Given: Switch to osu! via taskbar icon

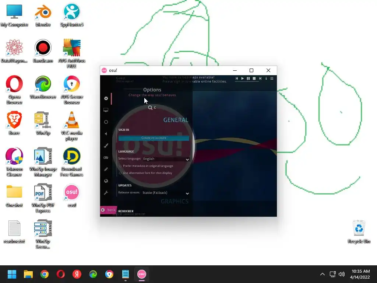Looking at the screenshot, I should (142, 274).
